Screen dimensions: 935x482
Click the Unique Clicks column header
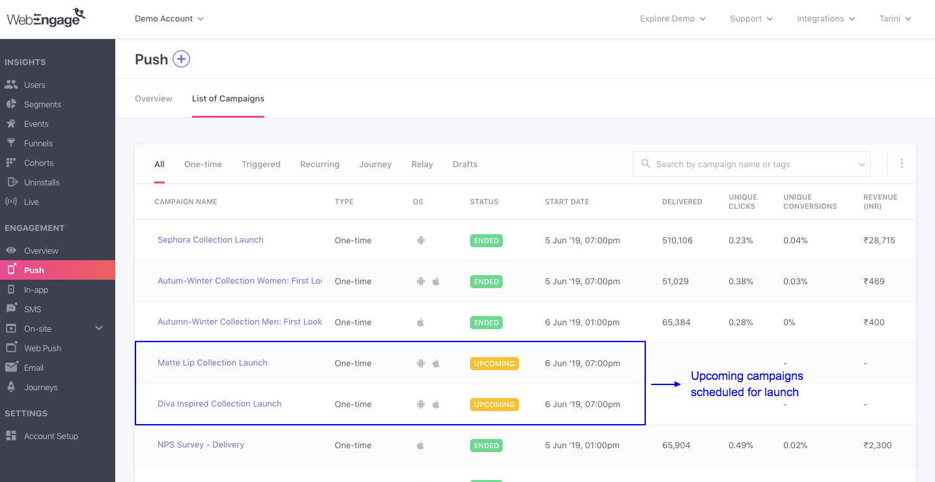[743, 202]
